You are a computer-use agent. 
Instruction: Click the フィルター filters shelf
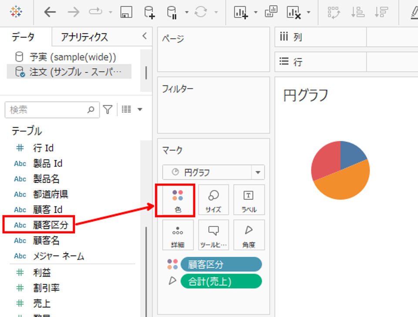click(x=213, y=105)
